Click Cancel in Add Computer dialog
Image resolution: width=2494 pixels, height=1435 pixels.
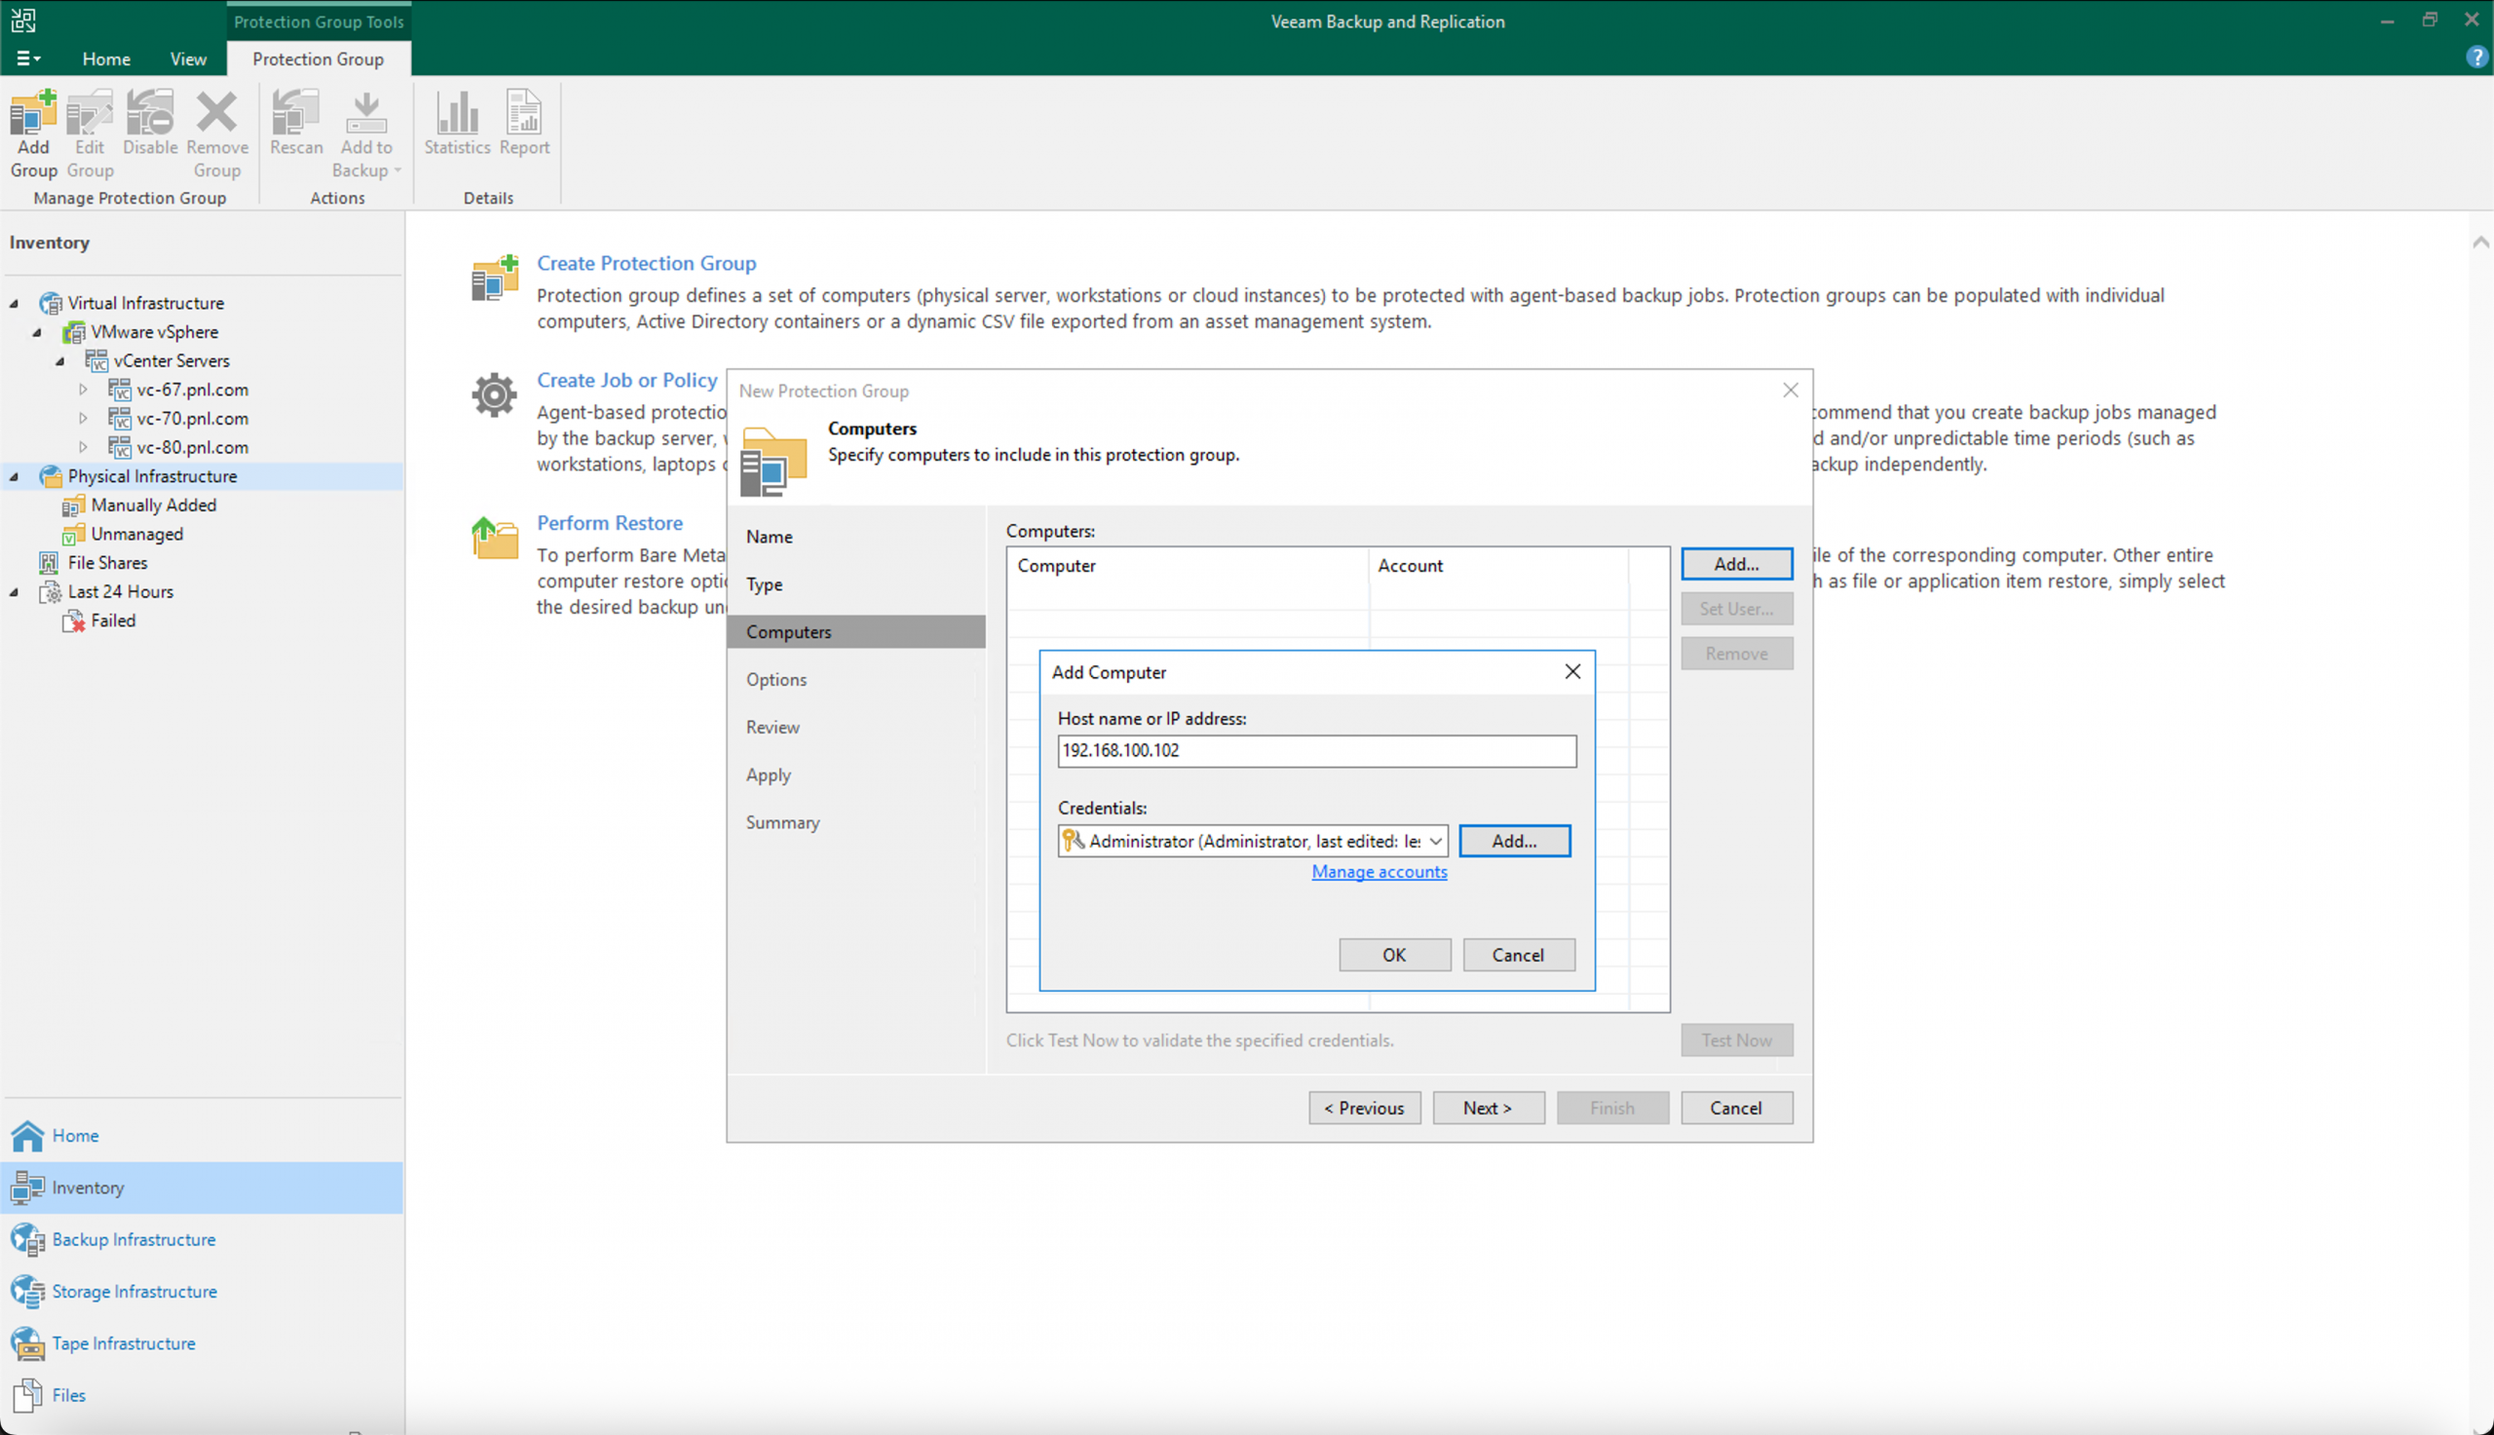point(1518,955)
